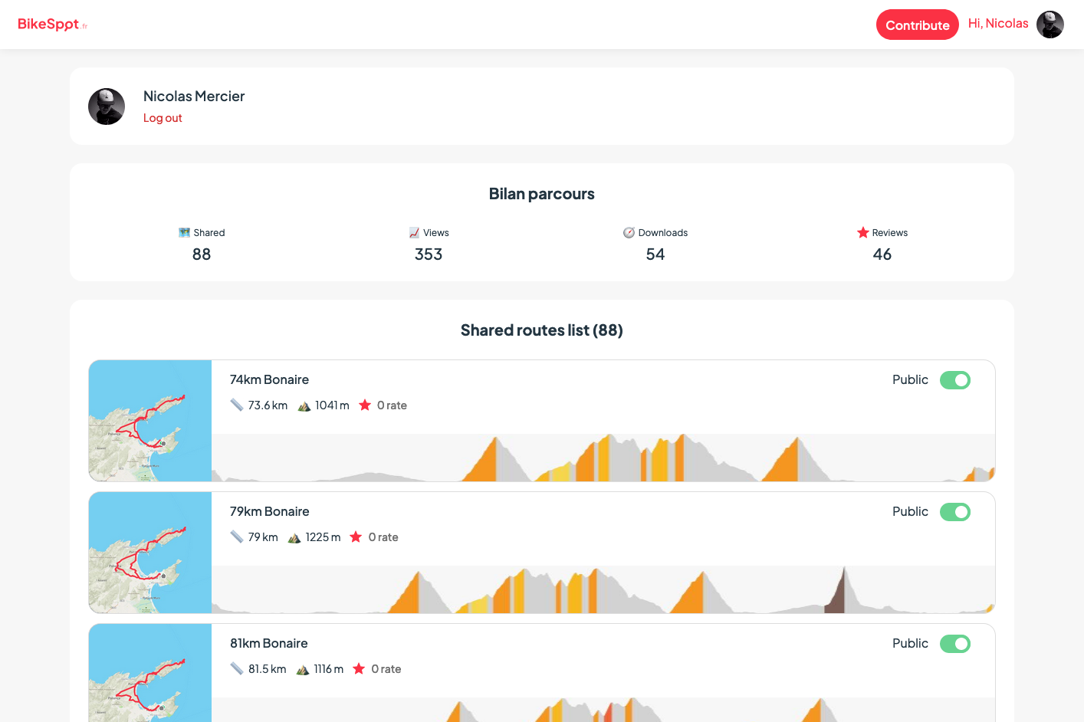
Task: Click the 1041 m elevation value
Action: [x=332, y=405]
